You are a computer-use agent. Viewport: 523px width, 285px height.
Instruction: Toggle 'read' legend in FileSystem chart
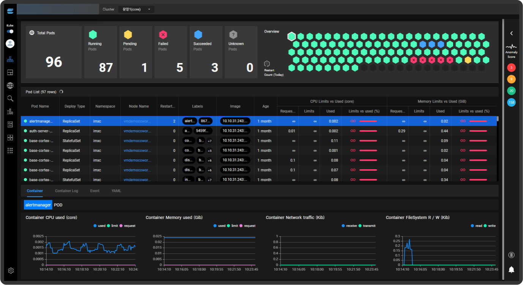(x=476, y=226)
